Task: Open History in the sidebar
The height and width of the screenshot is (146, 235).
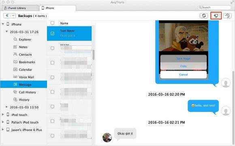Action: tap(24, 100)
